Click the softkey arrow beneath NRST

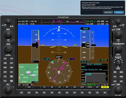pos(97,93)
